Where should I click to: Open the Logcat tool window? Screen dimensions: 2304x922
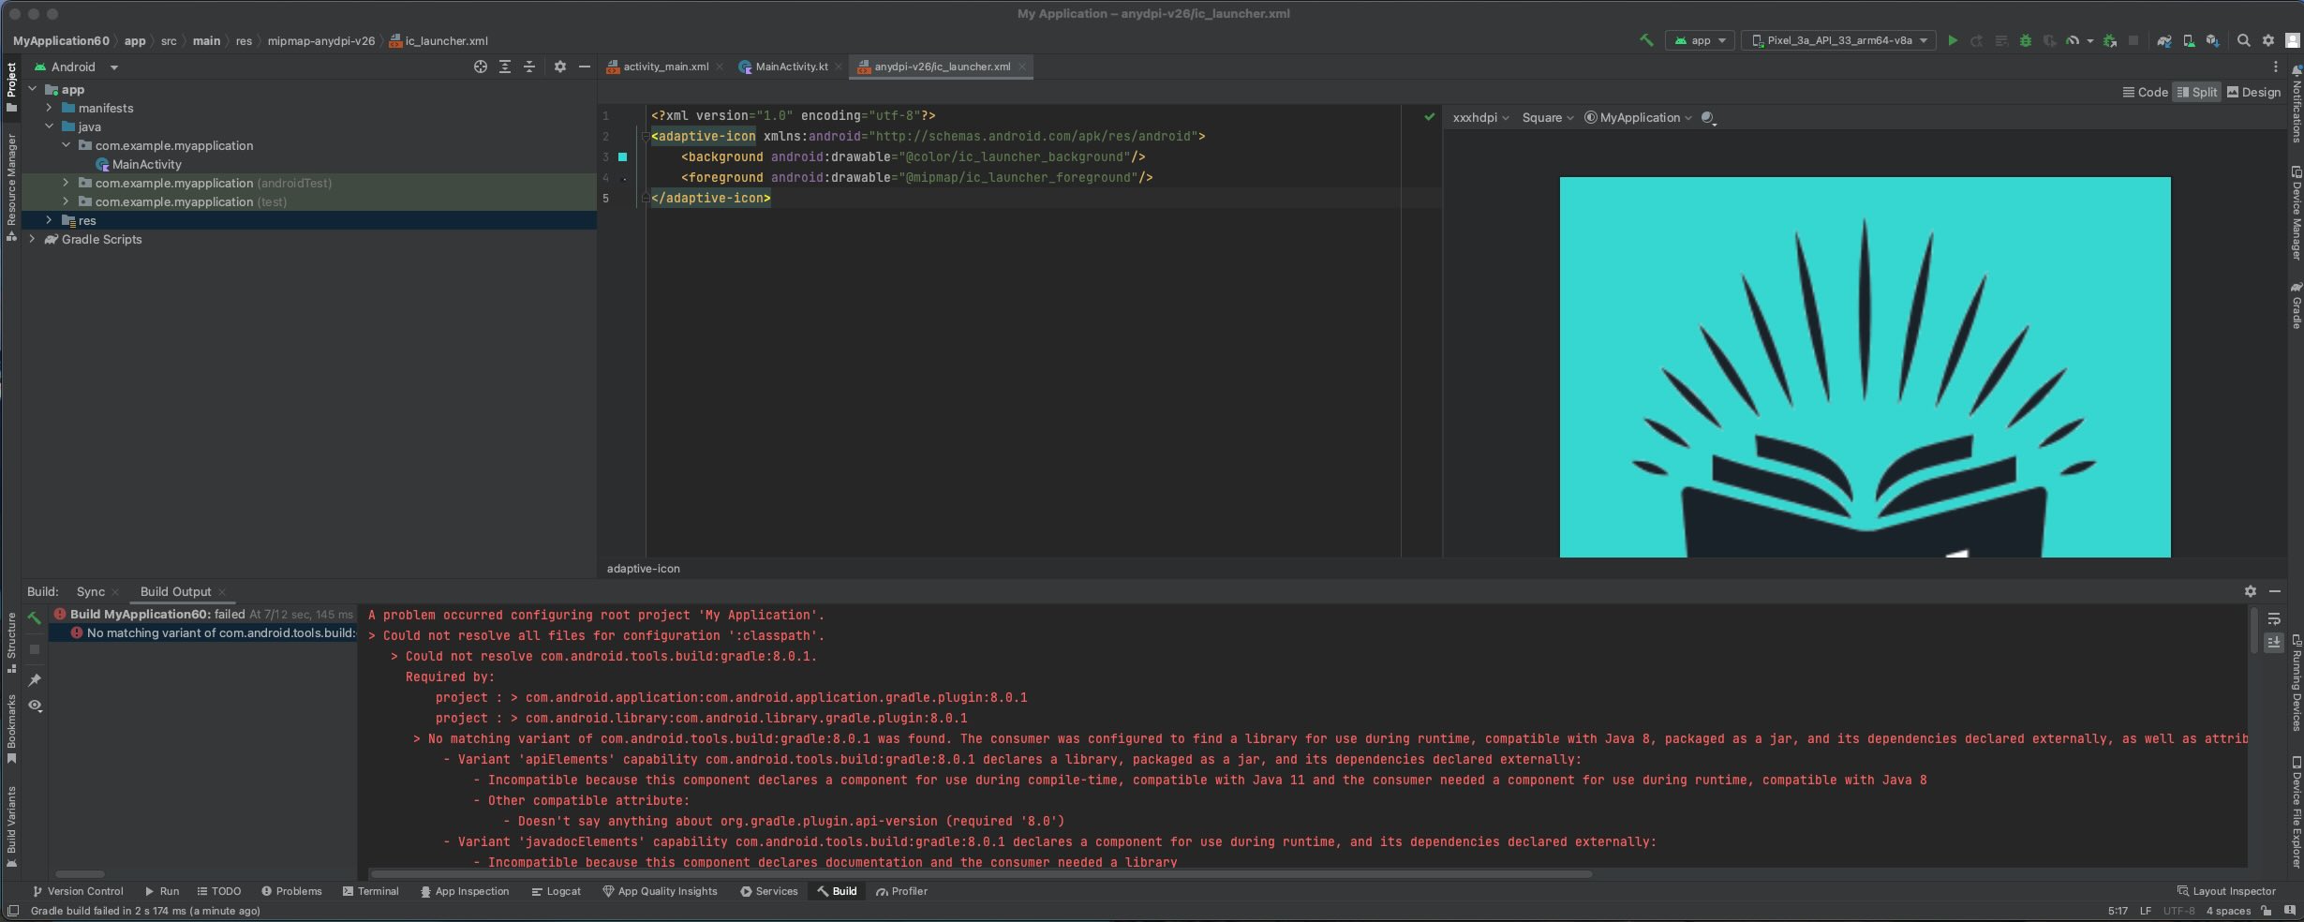[x=556, y=891]
